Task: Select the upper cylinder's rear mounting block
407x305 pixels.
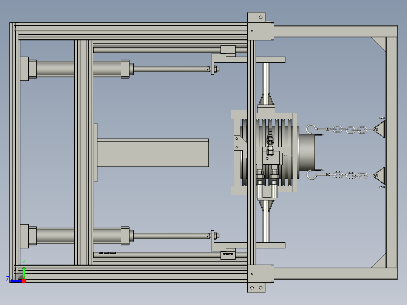Action: click(x=25, y=69)
